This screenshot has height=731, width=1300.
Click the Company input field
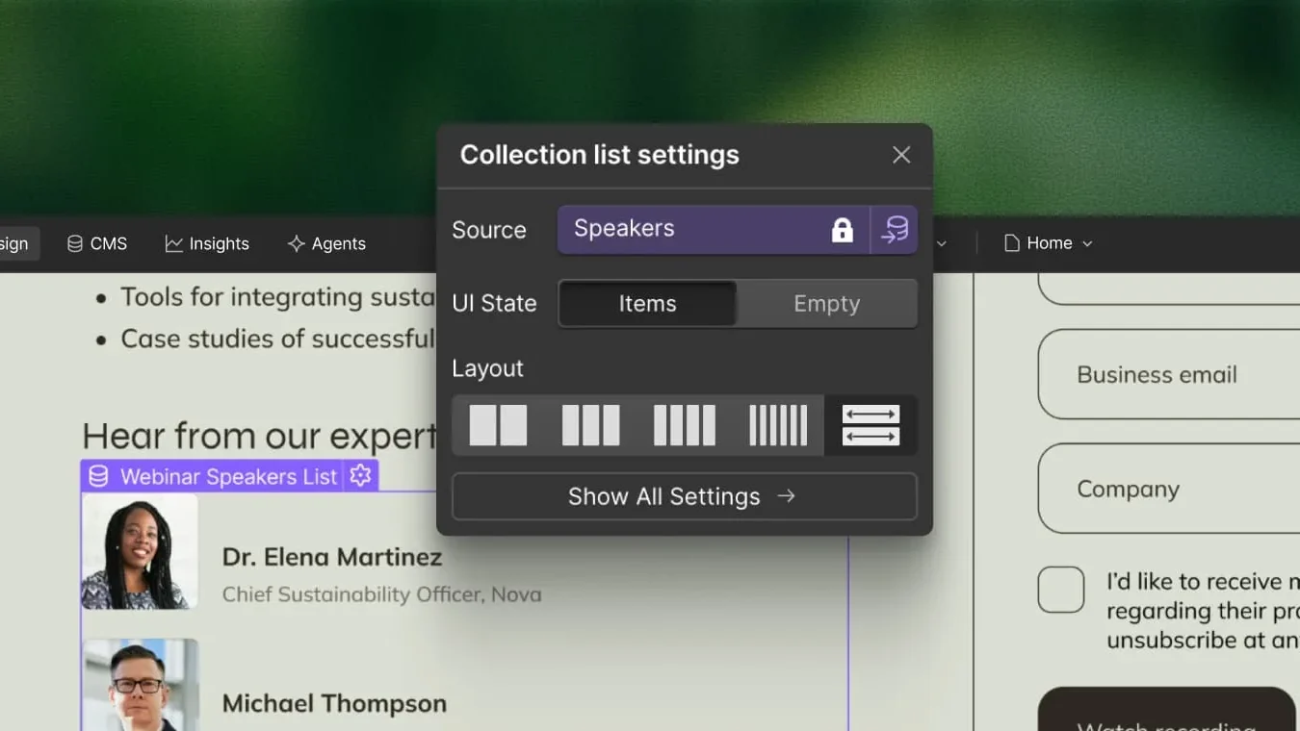(x=1169, y=489)
